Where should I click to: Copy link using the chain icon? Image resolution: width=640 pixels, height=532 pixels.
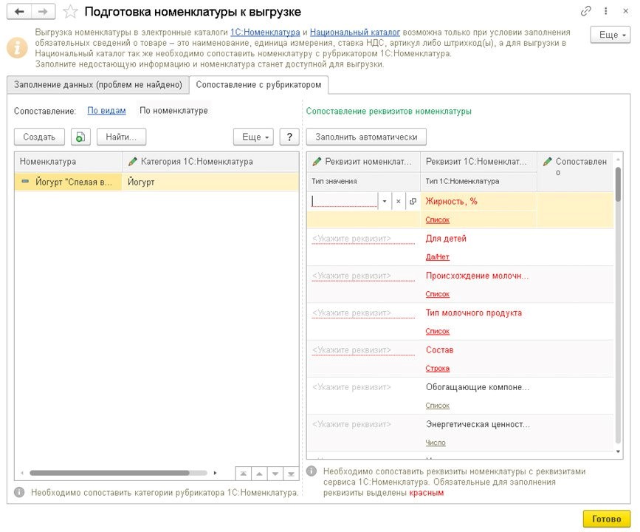(585, 12)
